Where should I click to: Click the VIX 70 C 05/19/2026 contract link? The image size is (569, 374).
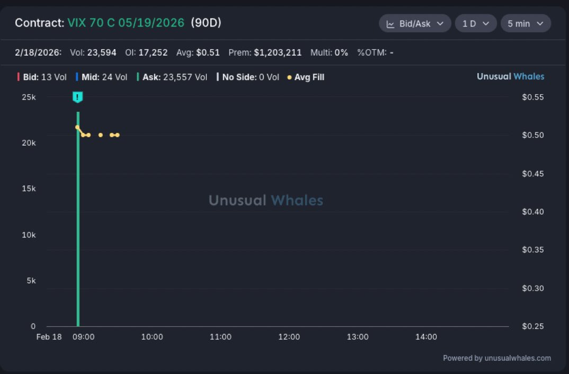(x=126, y=23)
